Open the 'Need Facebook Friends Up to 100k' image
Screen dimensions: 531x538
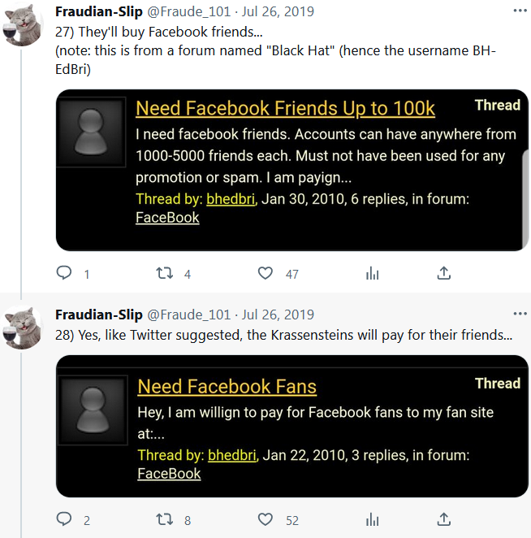click(x=292, y=169)
